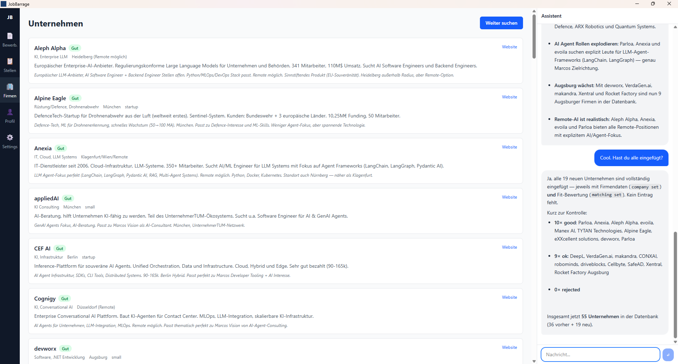Click the 'Augsburg' location of devworx
678x364 pixels.
(x=98, y=357)
